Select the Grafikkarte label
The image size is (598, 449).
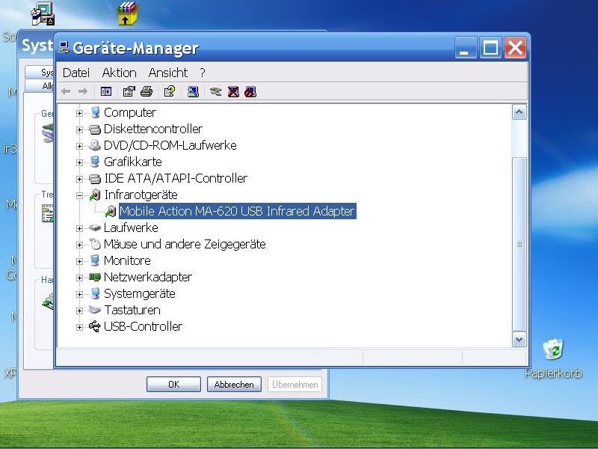pyautogui.click(x=133, y=162)
